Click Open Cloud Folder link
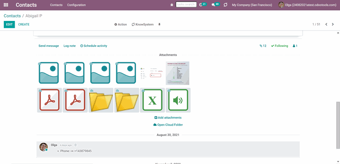 168,125
